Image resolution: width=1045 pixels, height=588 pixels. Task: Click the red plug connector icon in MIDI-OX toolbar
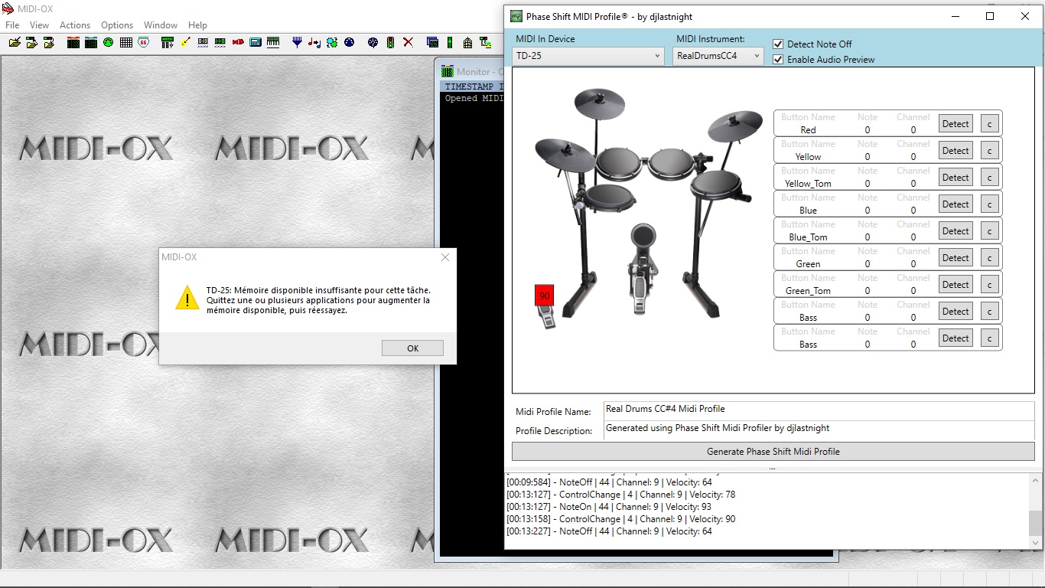tap(238, 43)
